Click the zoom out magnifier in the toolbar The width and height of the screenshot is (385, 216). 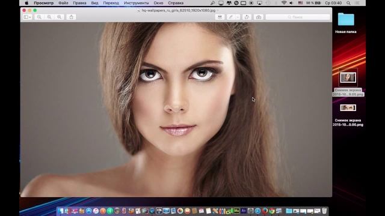click(x=39, y=17)
